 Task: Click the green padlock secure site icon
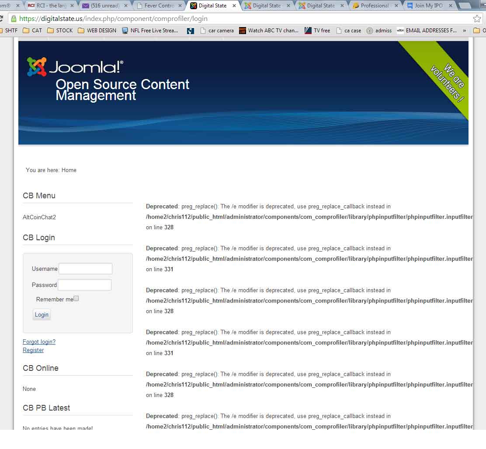pos(14,19)
